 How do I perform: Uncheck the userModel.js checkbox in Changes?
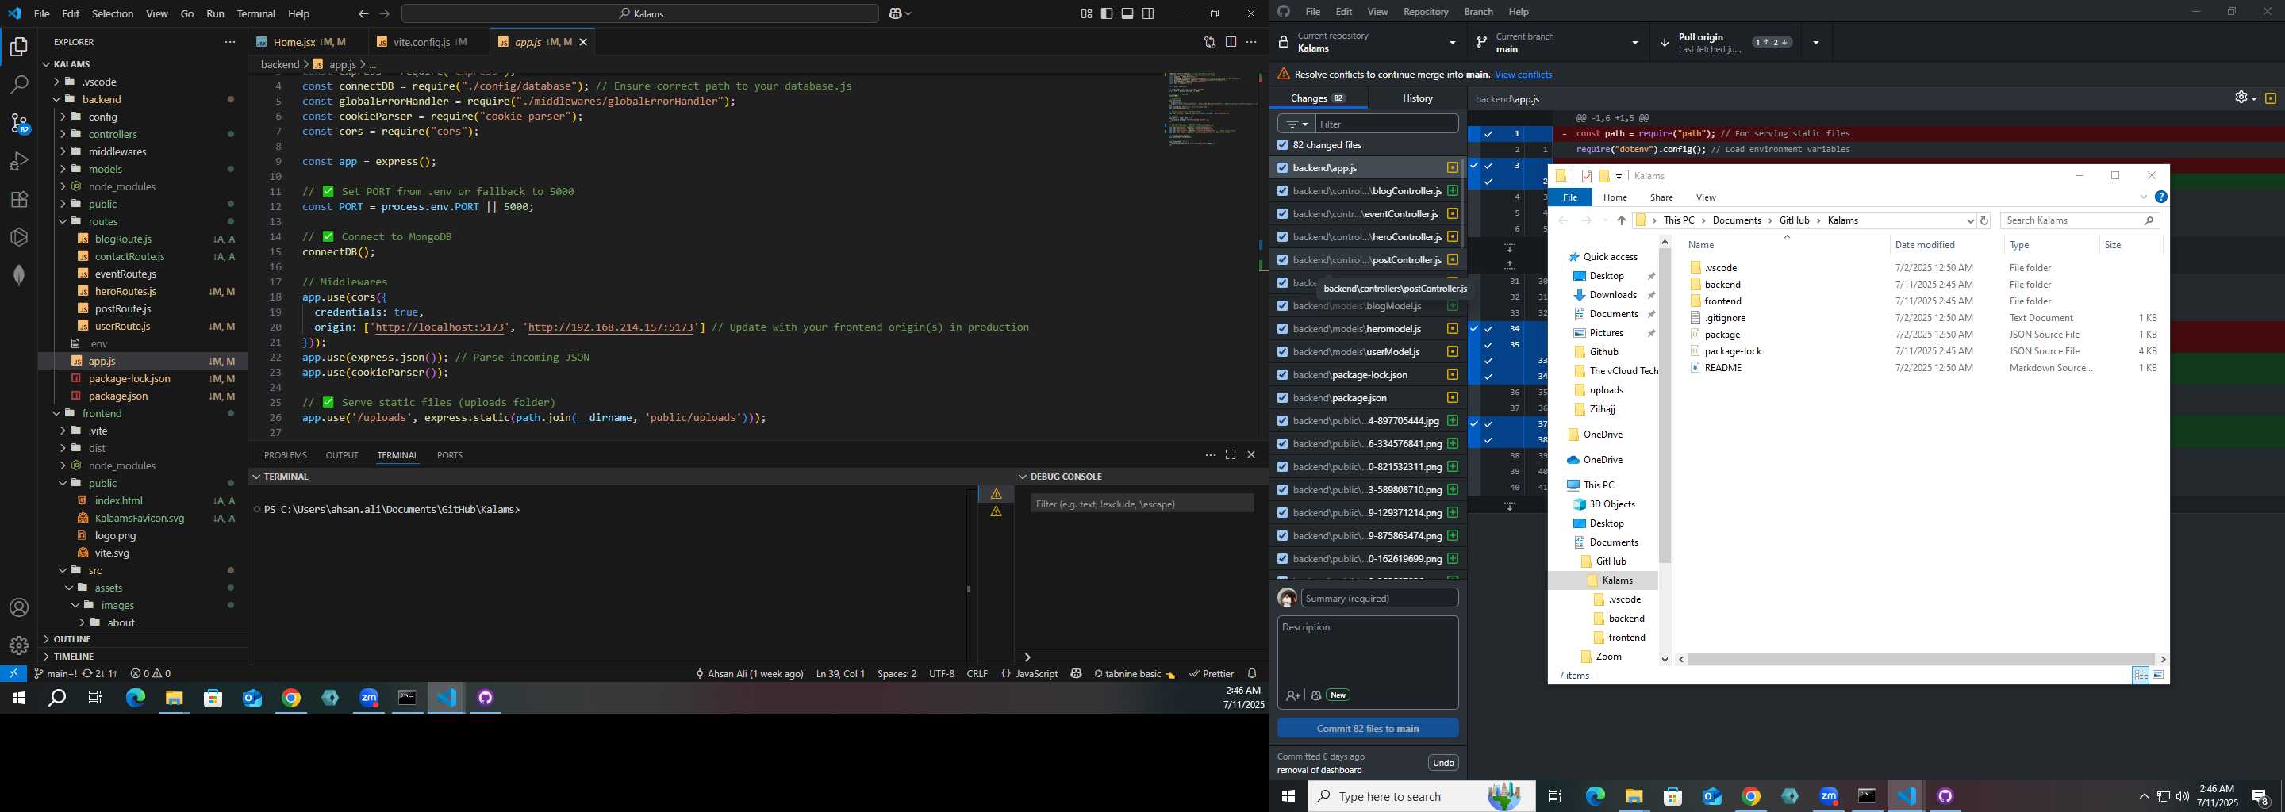click(x=1282, y=352)
